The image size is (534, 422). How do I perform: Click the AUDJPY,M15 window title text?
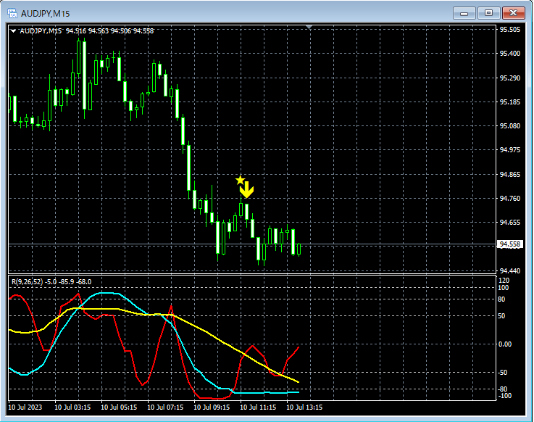(46, 14)
